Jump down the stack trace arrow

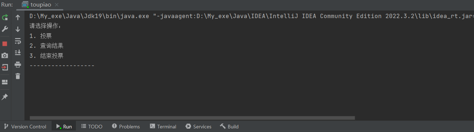17,29
